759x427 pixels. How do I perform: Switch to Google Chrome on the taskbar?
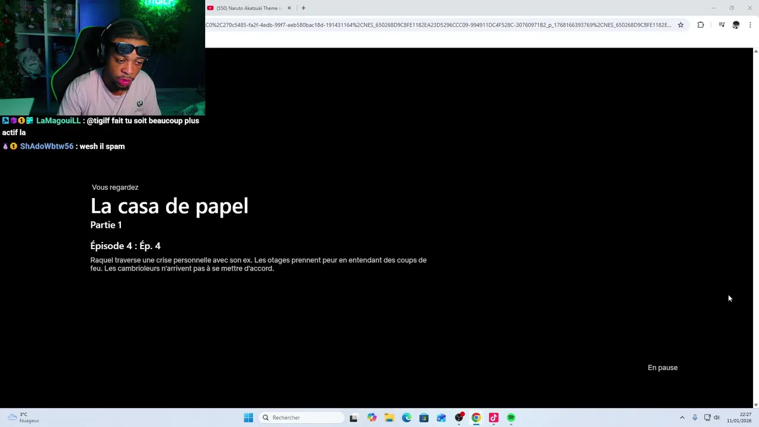(x=476, y=418)
